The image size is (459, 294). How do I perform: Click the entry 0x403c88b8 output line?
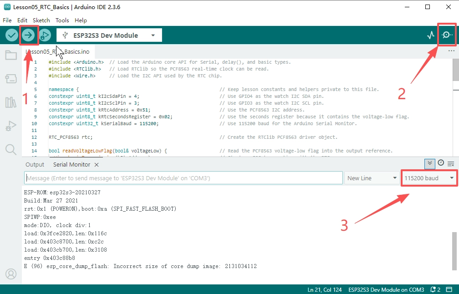tap(50, 258)
